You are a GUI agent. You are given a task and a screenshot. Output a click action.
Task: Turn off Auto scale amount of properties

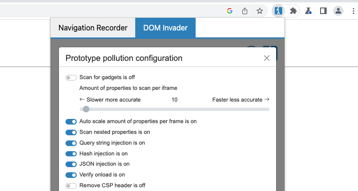point(71,122)
